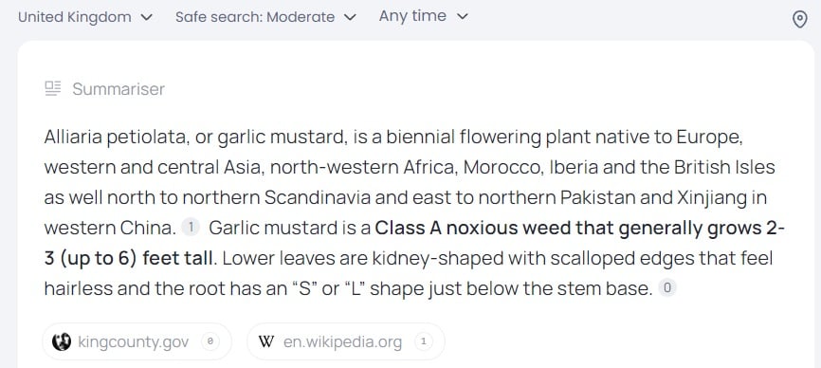Click the bold feet tall text
Image resolution: width=821 pixels, height=368 pixels.
click(x=178, y=259)
